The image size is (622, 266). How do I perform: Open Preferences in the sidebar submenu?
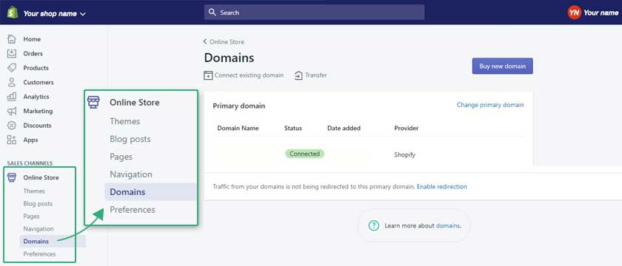click(x=39, y=253)
